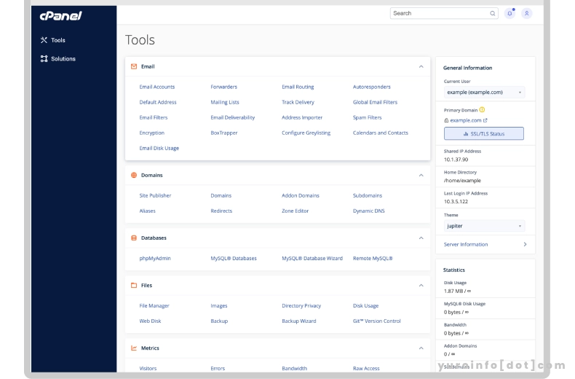
Task: Open Email Deliverability
Action: [x=232, y=117]
